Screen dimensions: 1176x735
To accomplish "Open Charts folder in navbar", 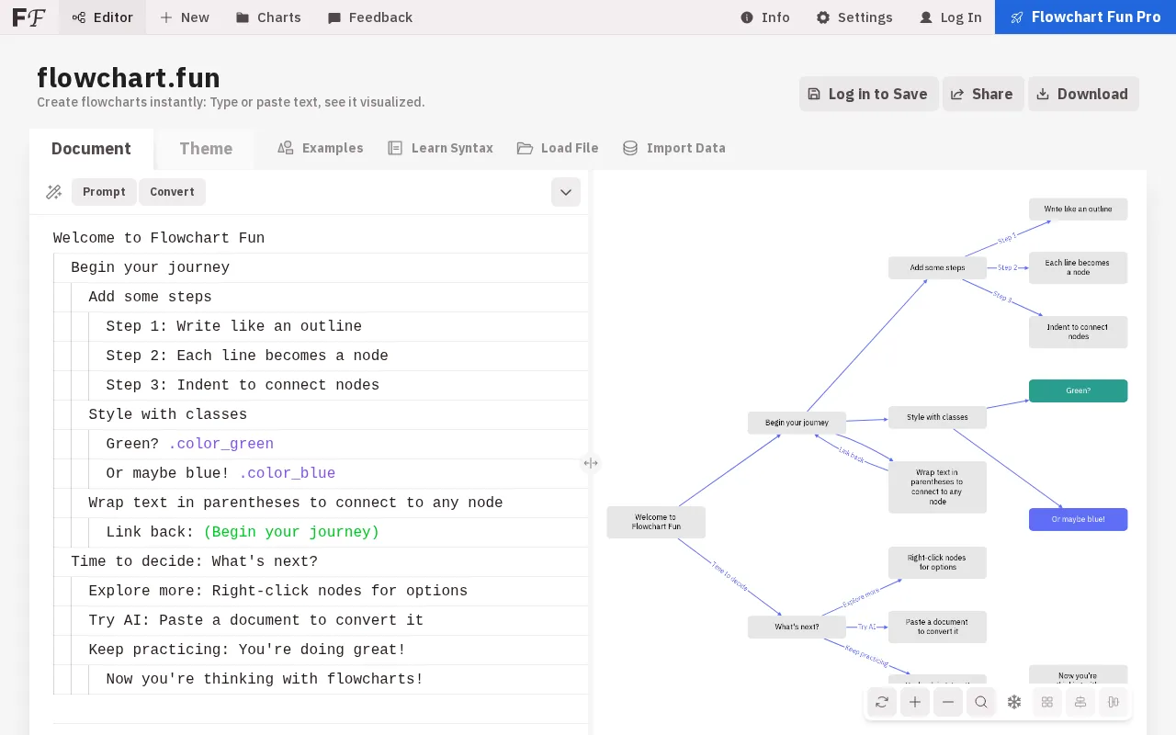I will click(268, 17).
